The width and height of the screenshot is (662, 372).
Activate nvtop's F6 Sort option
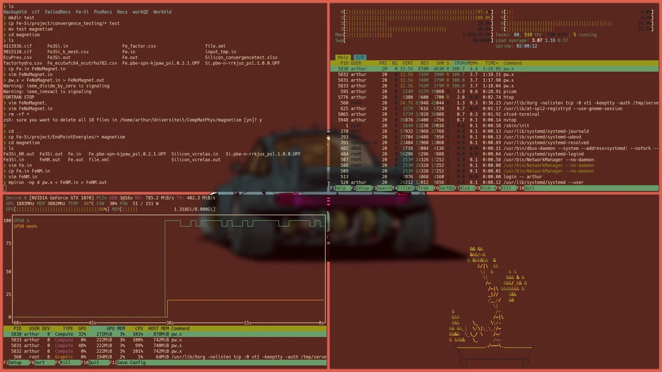click(37, 362)
